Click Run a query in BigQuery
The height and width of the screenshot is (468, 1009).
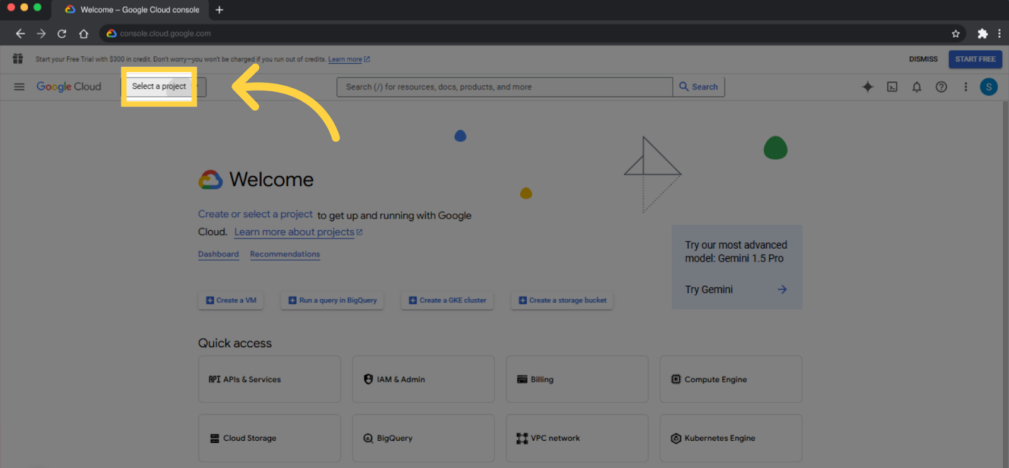coord(332,300)
